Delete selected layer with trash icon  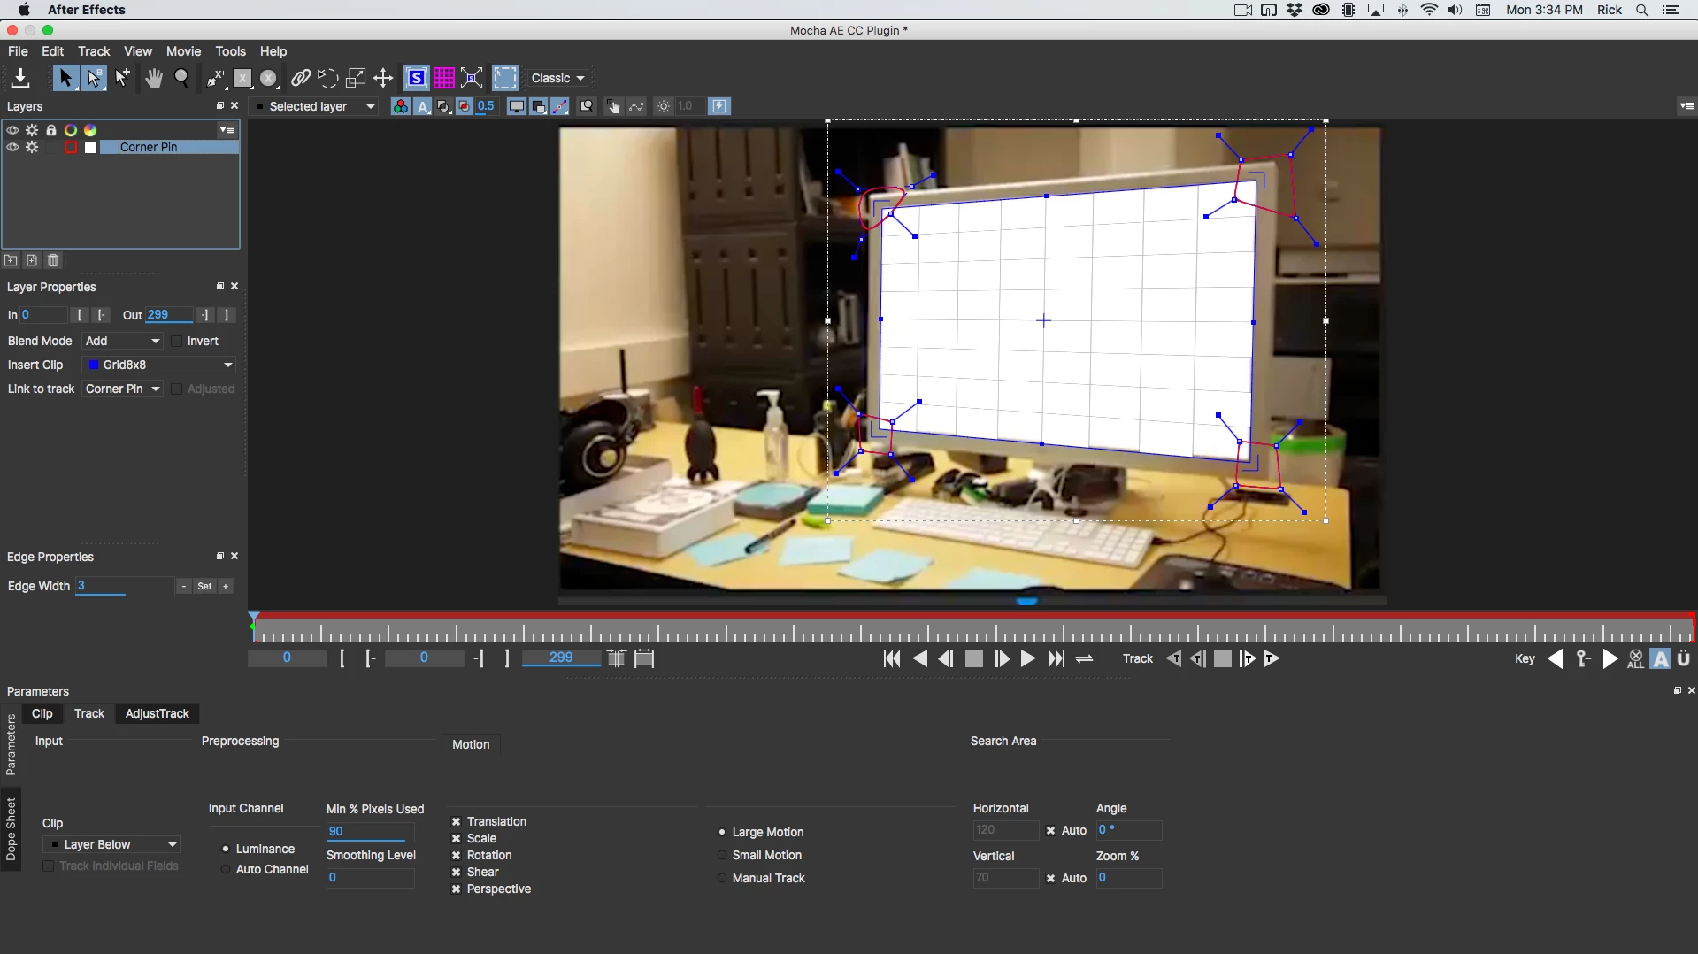tap(53, 260)
